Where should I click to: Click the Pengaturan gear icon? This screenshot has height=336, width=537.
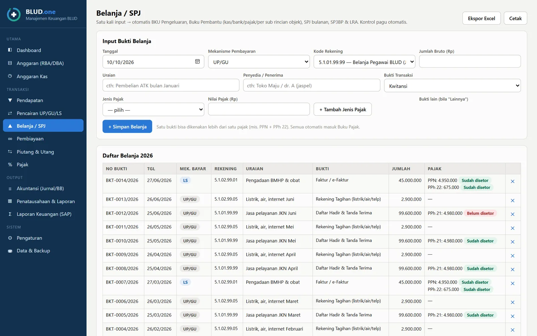10,238
